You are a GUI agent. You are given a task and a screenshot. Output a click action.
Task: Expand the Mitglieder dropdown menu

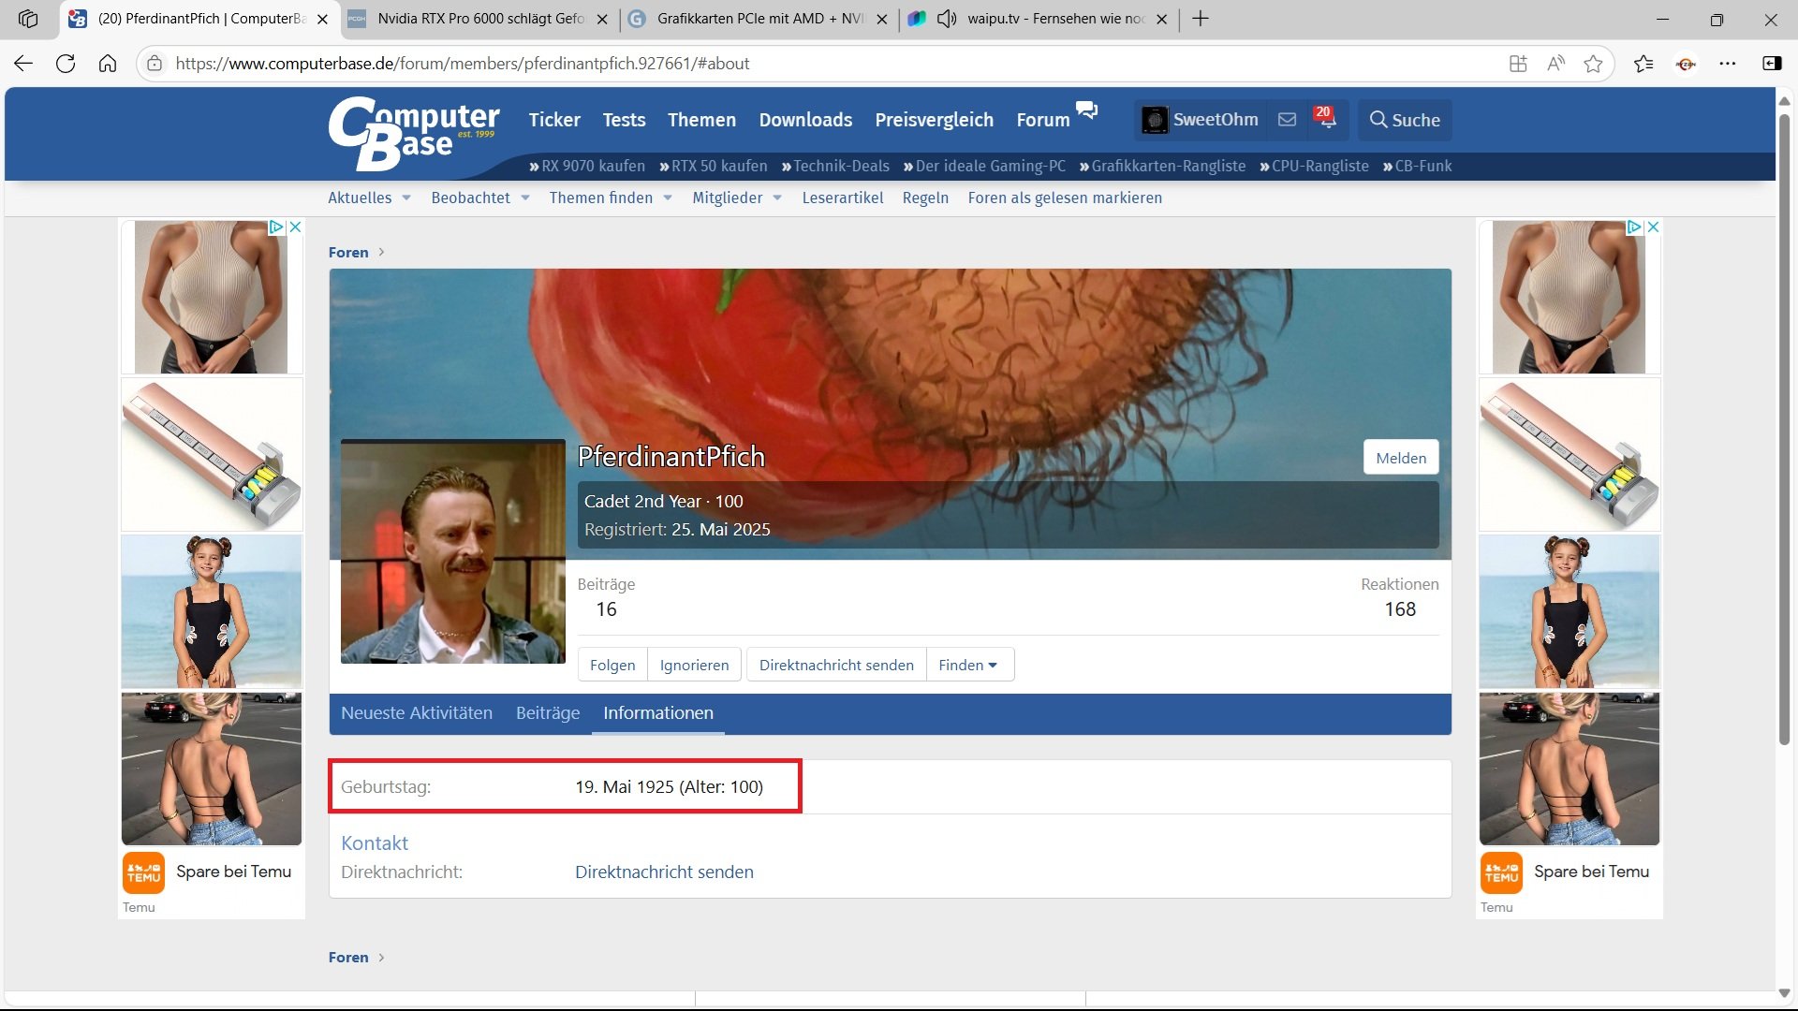(776, 198)
